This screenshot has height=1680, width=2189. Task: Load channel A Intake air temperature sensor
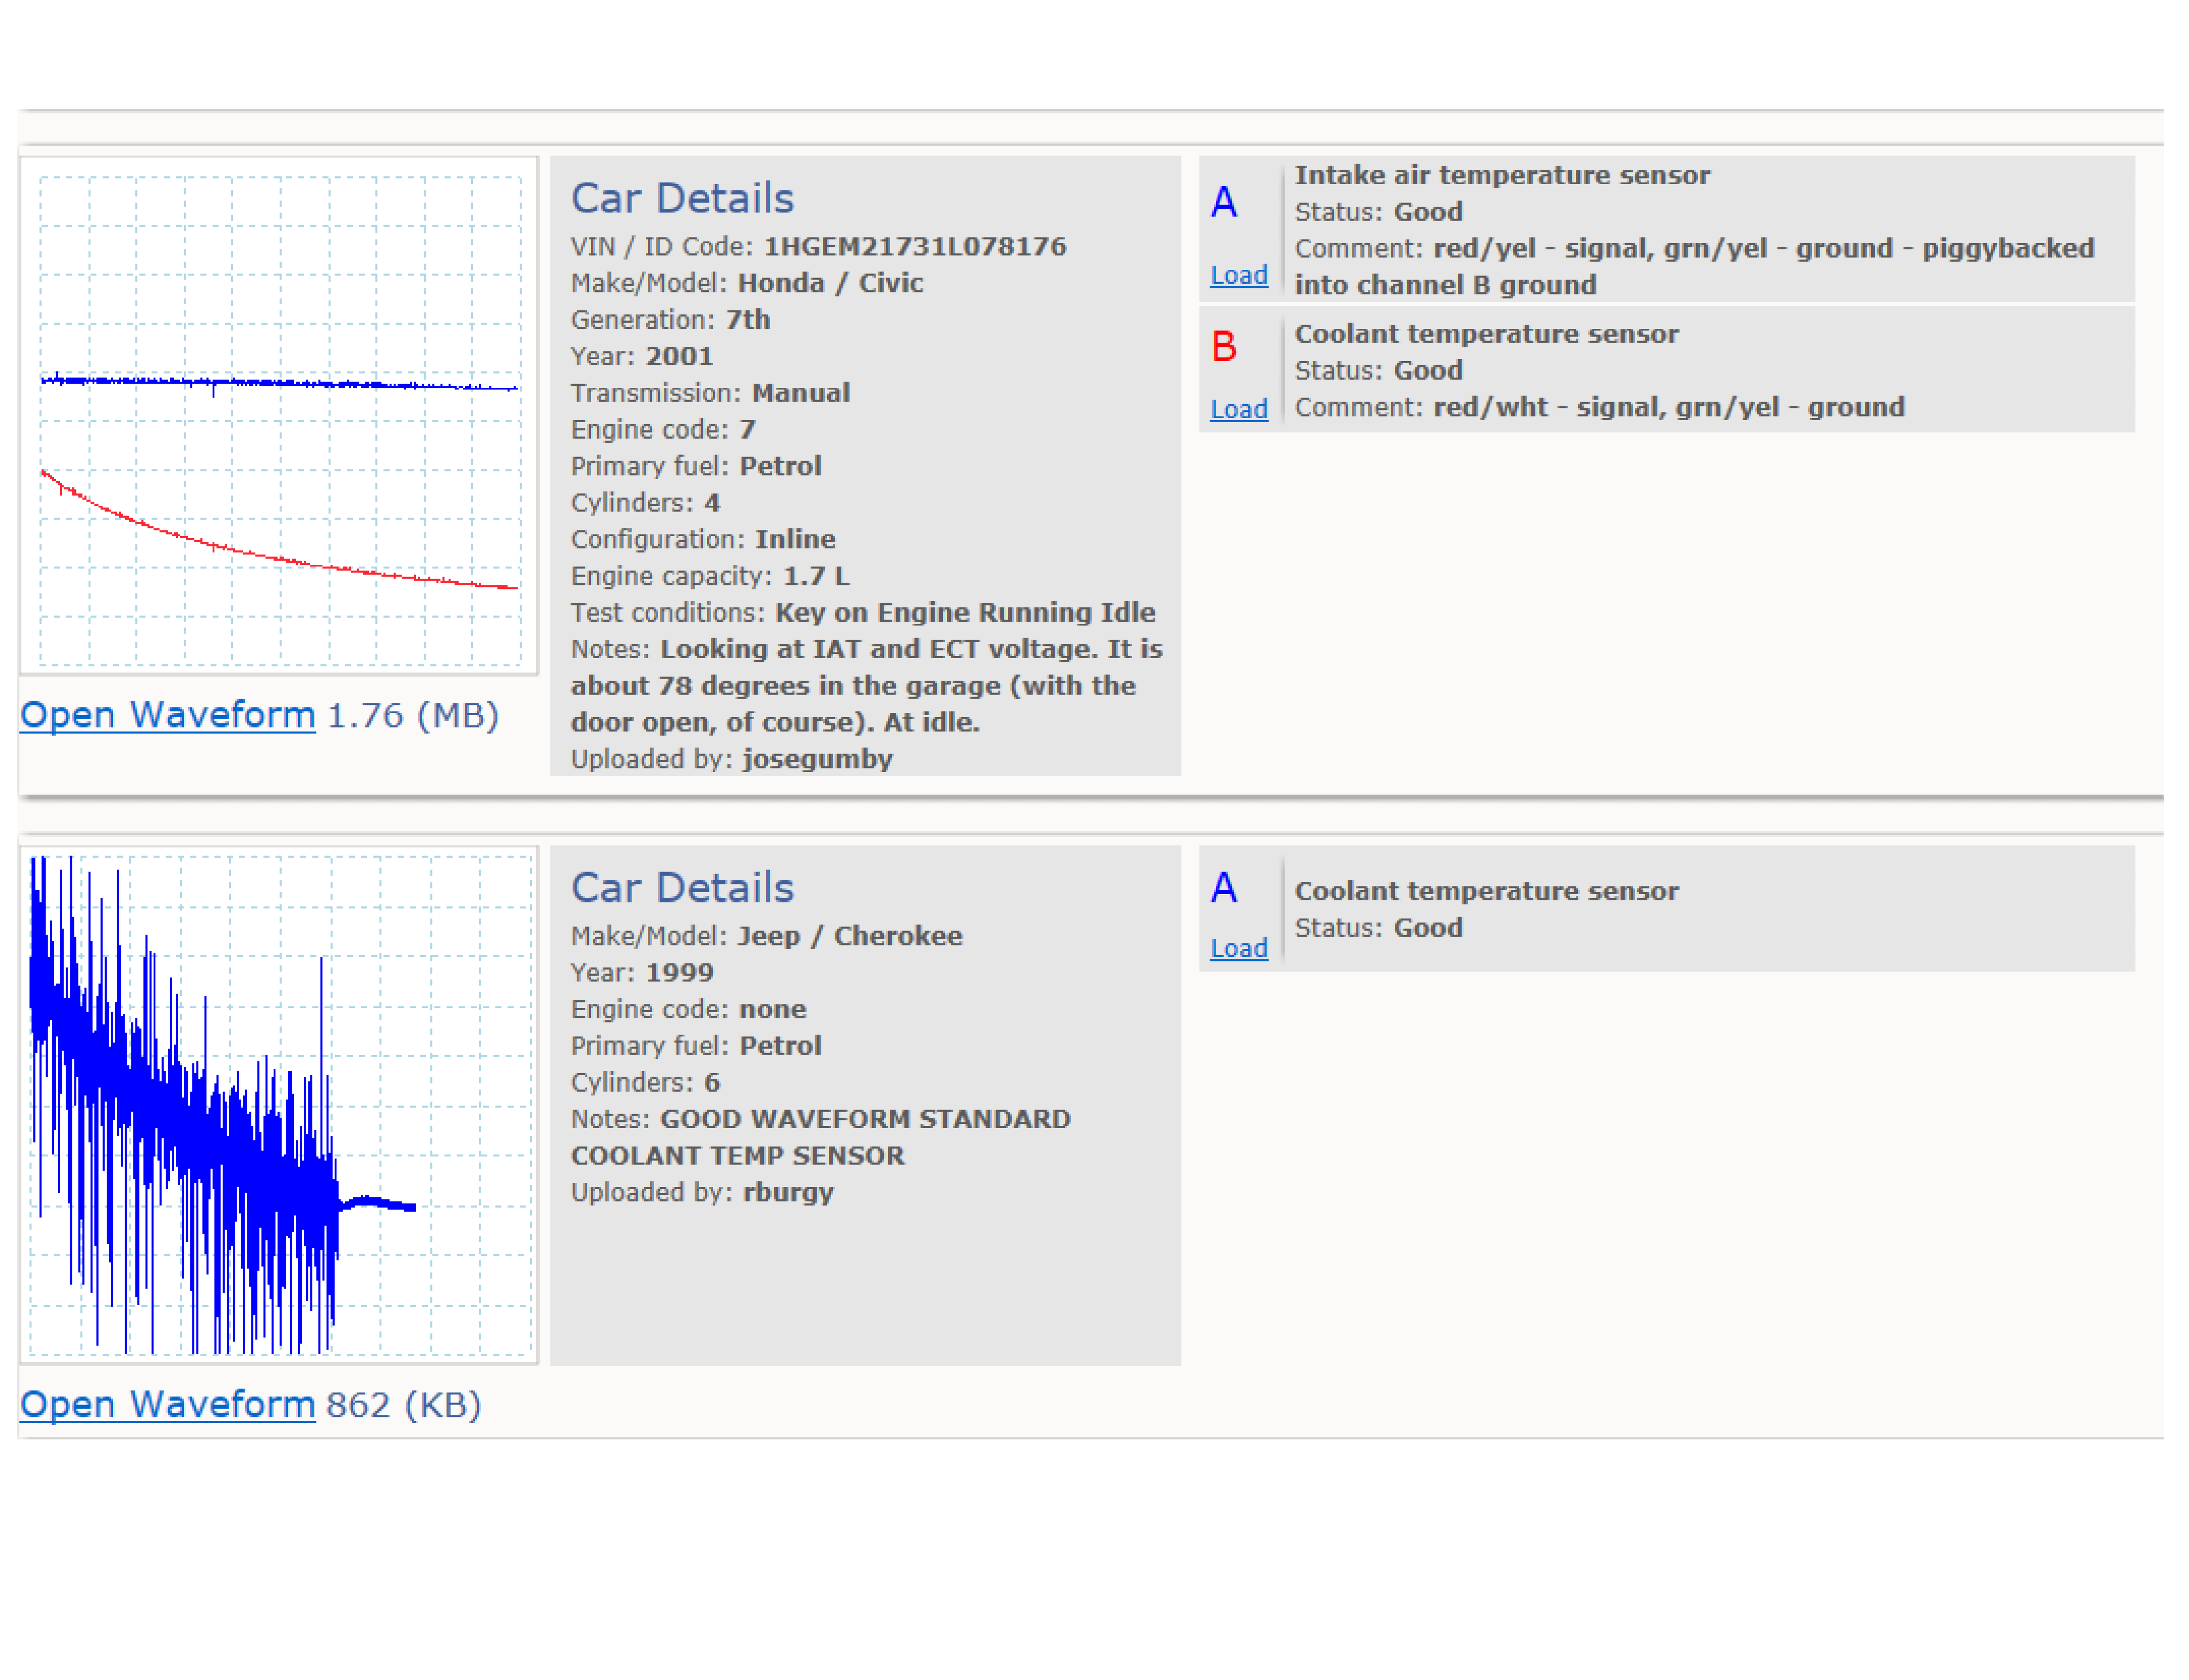tap(1238, 275)
